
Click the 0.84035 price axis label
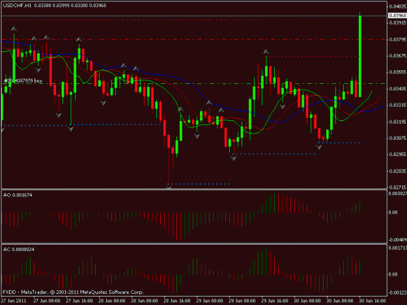[x=398, y=7]
